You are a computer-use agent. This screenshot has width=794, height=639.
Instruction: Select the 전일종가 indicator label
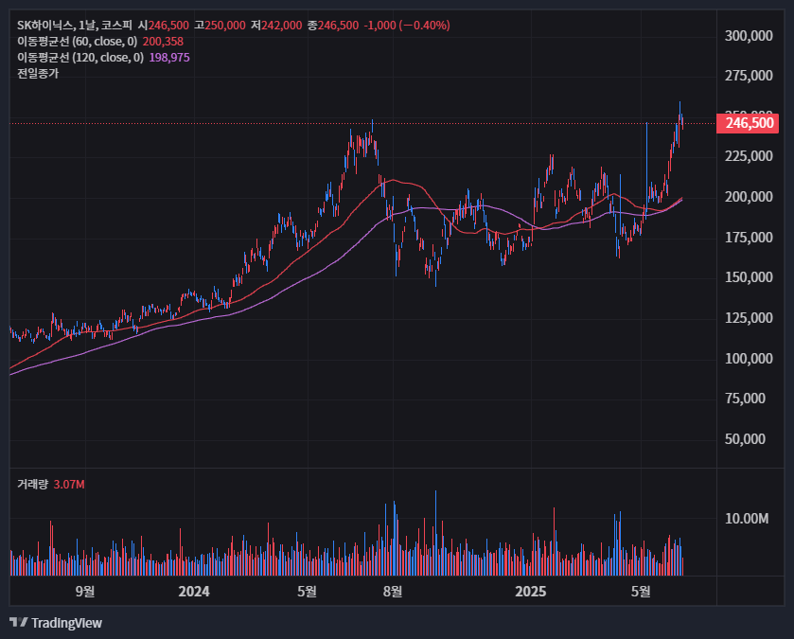tap(38, 74)
